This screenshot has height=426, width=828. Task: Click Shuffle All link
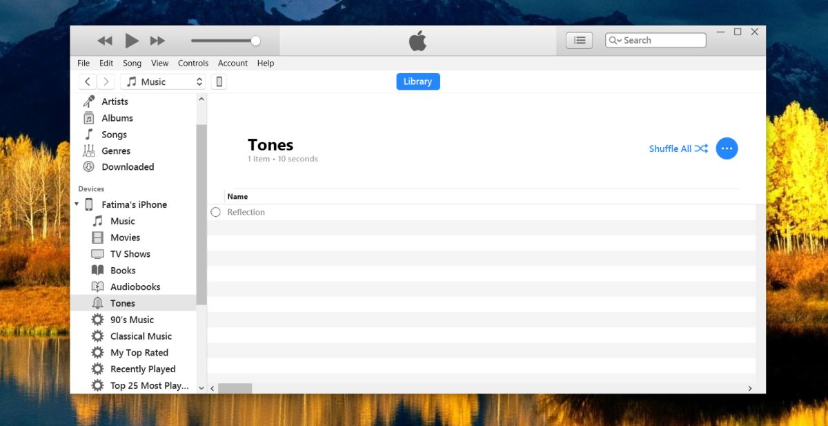(678, 148)
